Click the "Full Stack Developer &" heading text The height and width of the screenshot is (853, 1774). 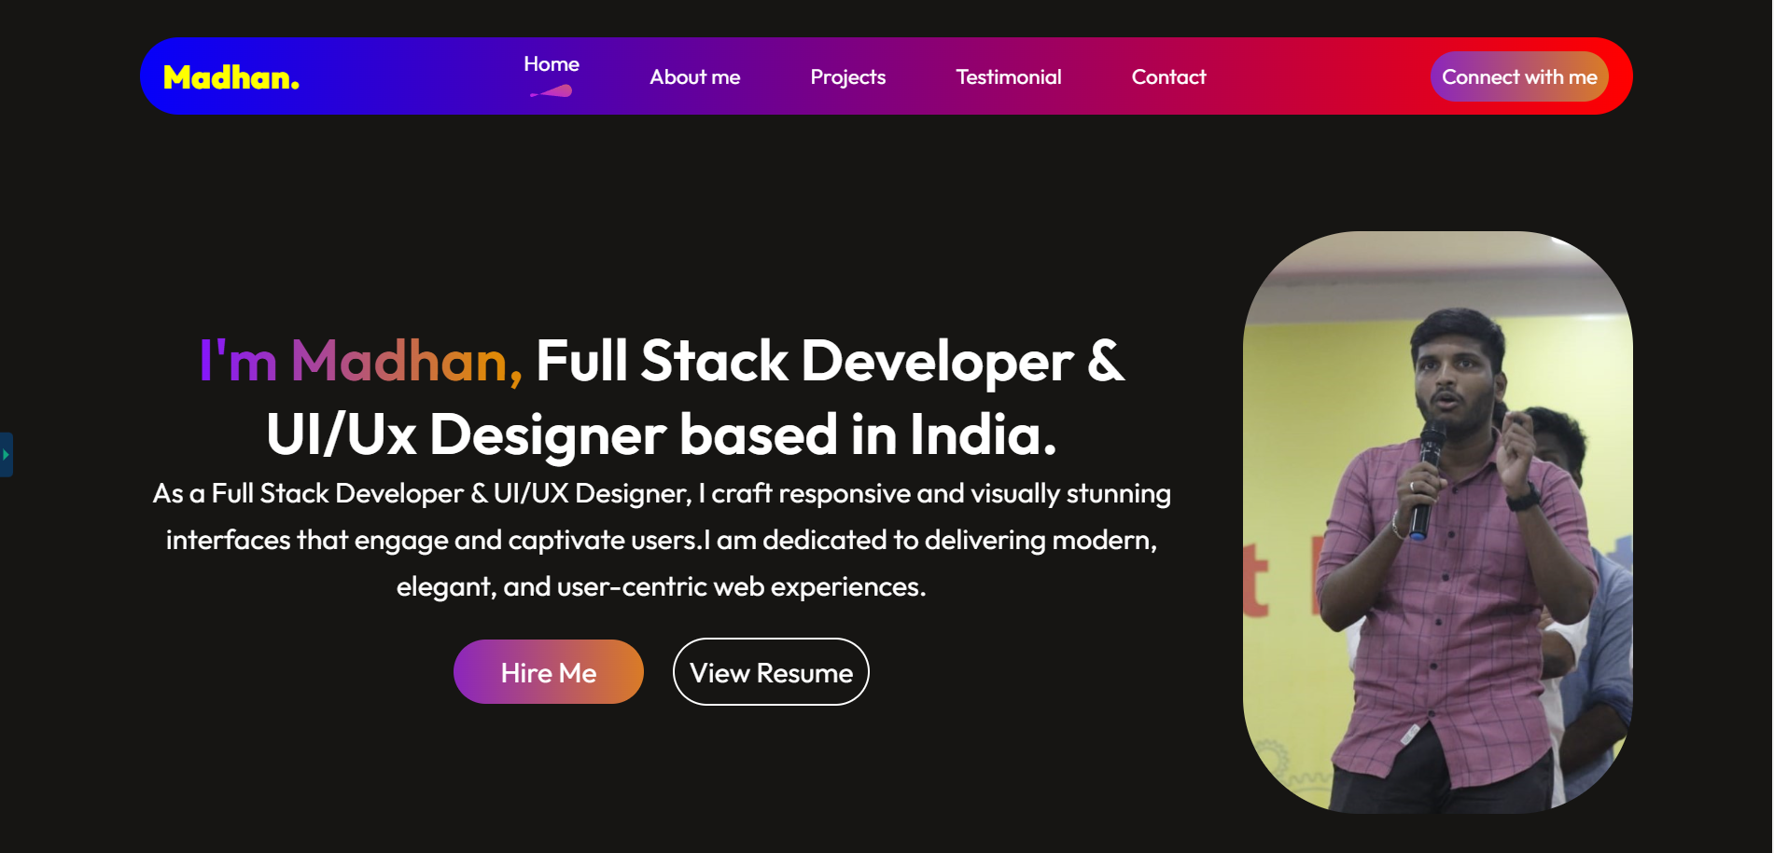tap(830, 361)
